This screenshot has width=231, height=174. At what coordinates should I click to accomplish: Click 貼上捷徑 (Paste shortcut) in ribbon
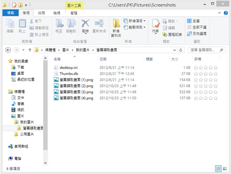[39, 35]
